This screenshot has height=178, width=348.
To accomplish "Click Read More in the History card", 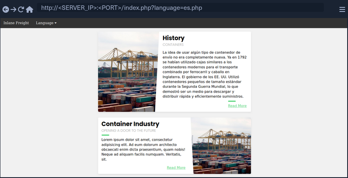I will [237, 106].
